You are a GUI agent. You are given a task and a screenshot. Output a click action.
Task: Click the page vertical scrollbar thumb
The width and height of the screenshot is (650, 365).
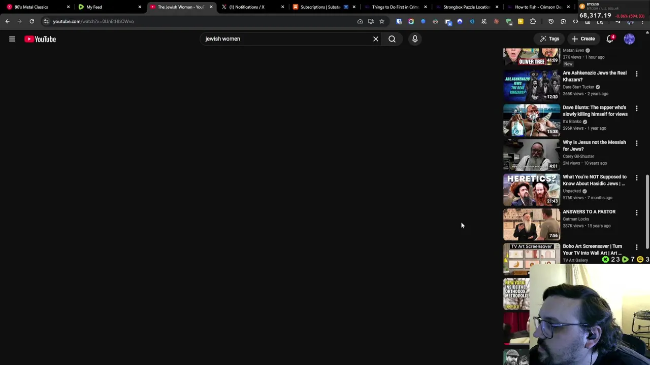click(647, 212)
